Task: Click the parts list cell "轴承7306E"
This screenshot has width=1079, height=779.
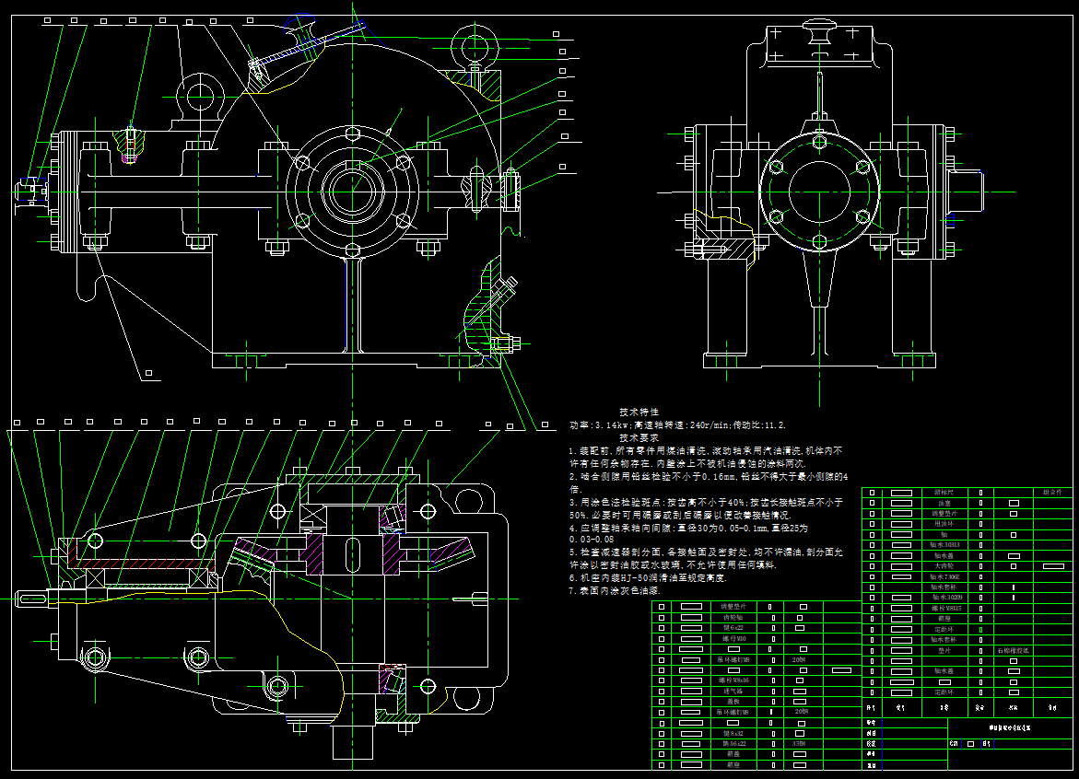Action: [x=944, y=576]
